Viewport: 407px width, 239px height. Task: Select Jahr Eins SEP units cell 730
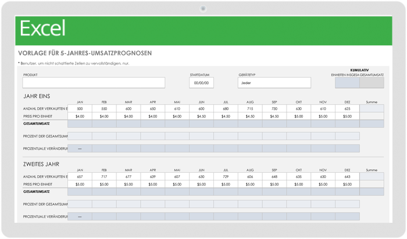(x=274, y=108)
